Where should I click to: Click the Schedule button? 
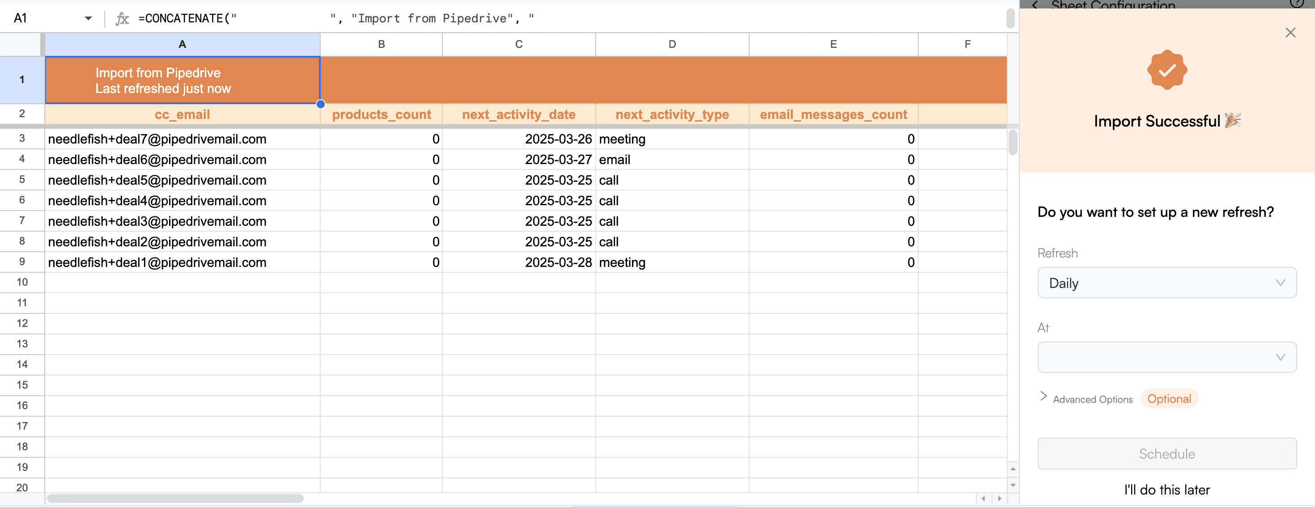coord(1167,453)
